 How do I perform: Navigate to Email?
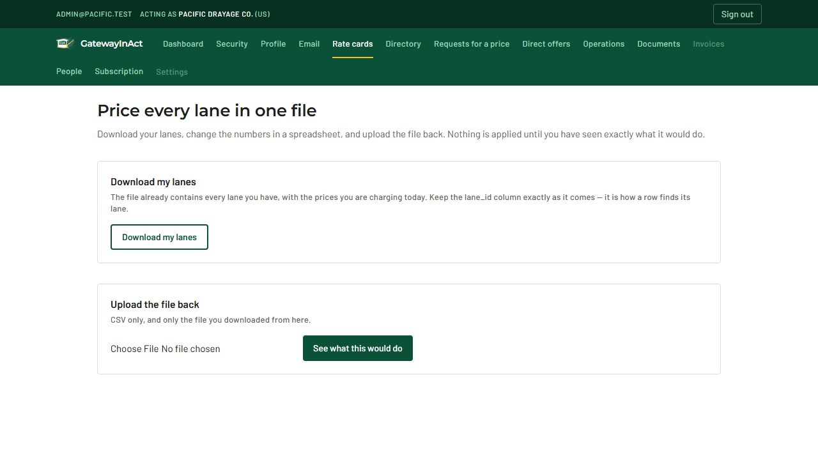(309, 44)
